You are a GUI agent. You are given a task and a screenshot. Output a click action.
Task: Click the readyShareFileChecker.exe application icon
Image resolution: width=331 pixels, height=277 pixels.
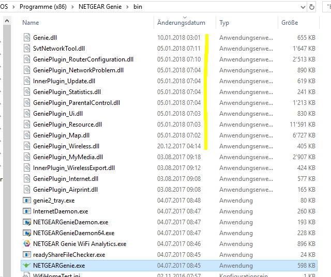pos(27,255)
